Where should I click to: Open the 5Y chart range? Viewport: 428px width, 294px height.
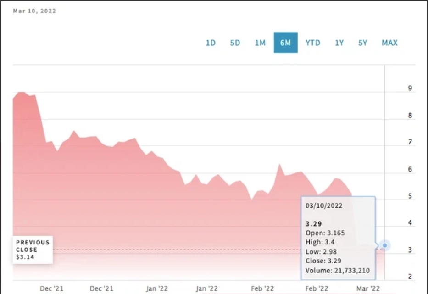pyautogui.click(x=363, y=43)
